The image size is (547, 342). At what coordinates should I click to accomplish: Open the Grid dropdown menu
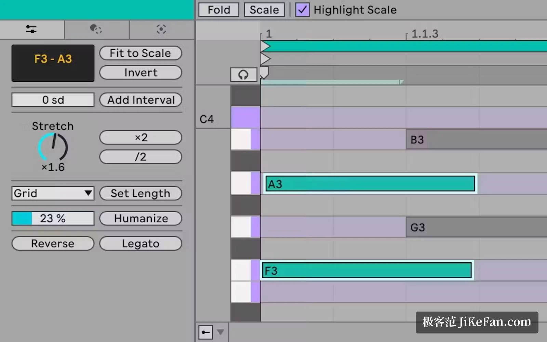pos(53,193)
